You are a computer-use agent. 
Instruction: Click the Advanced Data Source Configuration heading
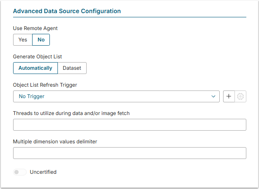(x=67, y=11)
